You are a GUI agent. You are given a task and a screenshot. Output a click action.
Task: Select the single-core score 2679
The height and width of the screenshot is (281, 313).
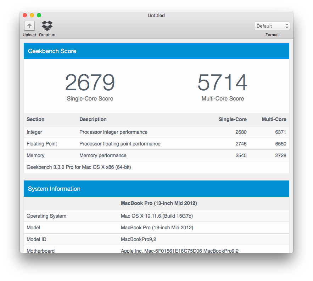(90, 82)
